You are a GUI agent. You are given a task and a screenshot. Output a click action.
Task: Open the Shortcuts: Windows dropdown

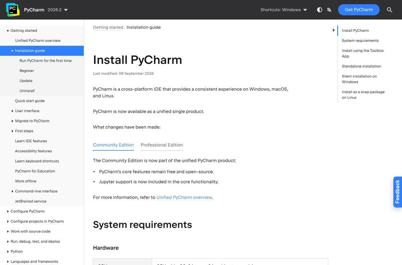284,10
